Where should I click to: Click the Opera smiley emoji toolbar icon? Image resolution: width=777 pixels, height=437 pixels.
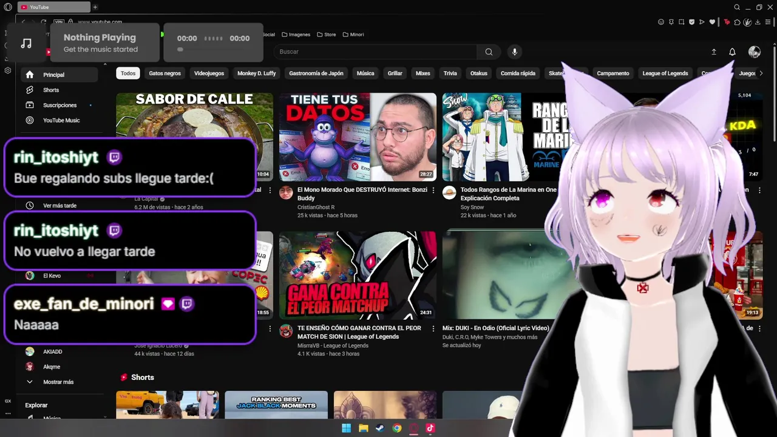[661, 22]
